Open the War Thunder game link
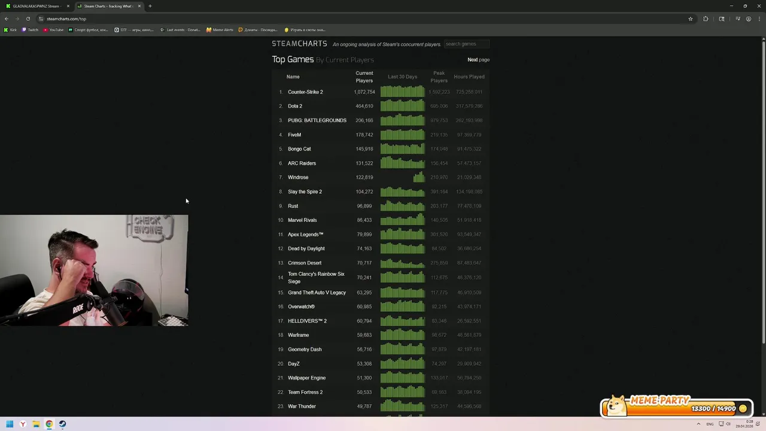This screenshot has width=766, height=431. 302,406
